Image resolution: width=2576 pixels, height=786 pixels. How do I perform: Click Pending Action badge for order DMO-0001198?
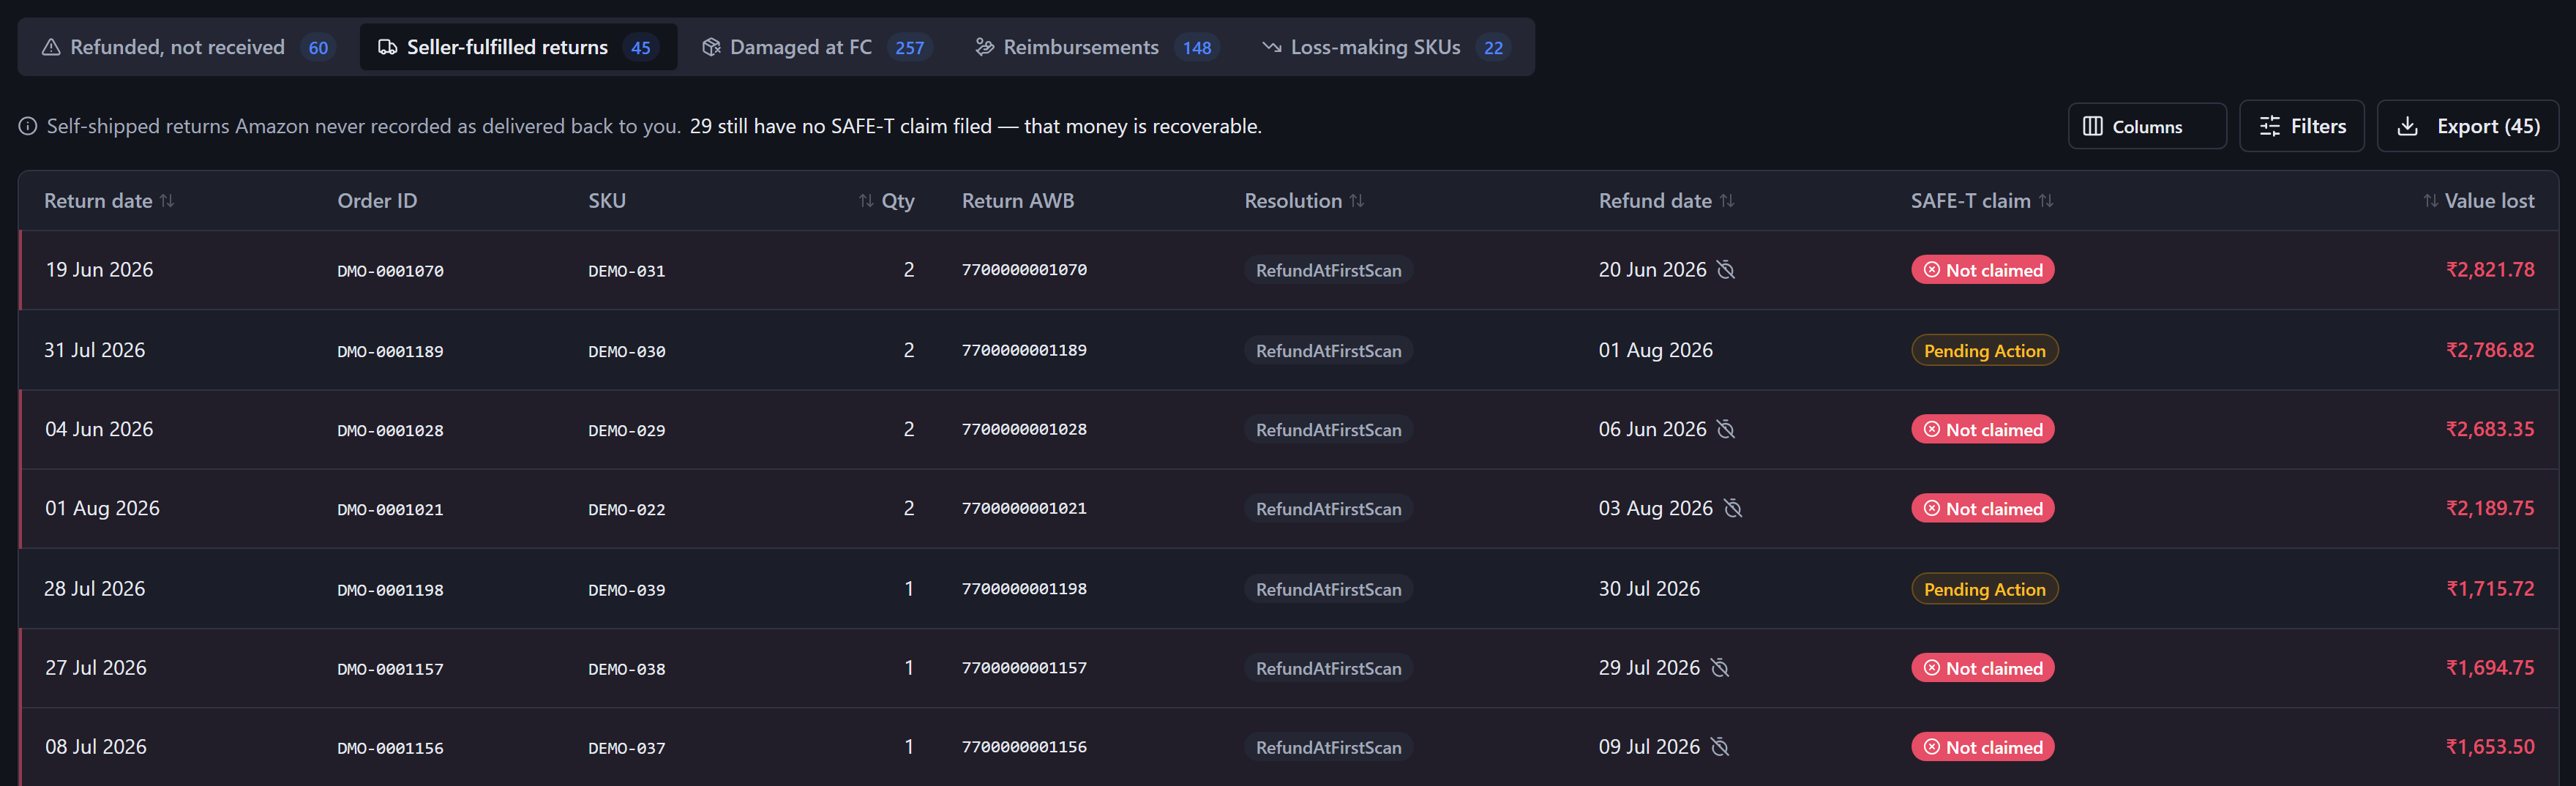(x=1984, y=589)
